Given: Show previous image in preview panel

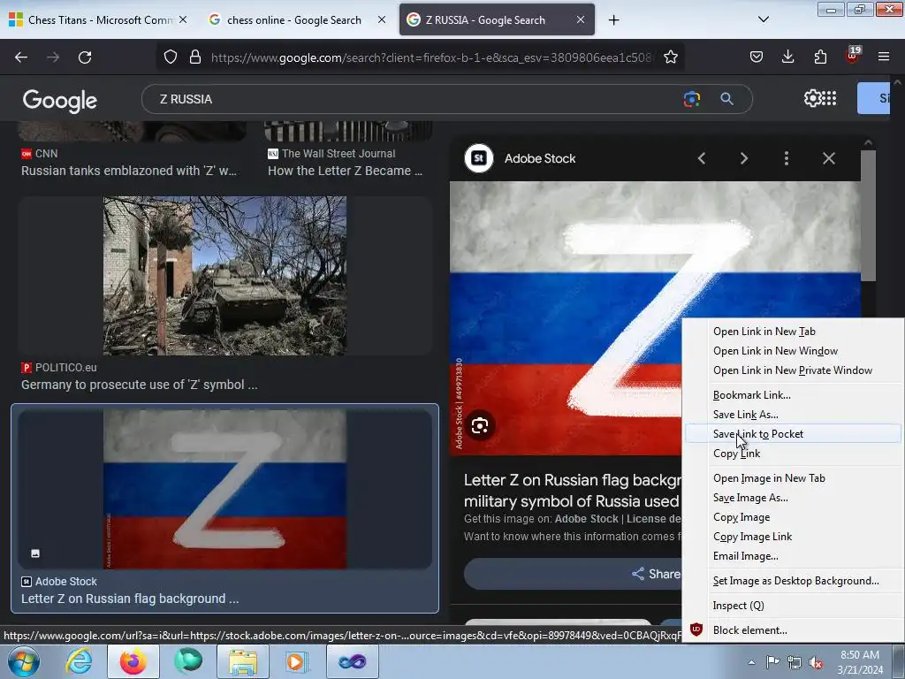Looking at the screenshot, I should coord(701,158).
